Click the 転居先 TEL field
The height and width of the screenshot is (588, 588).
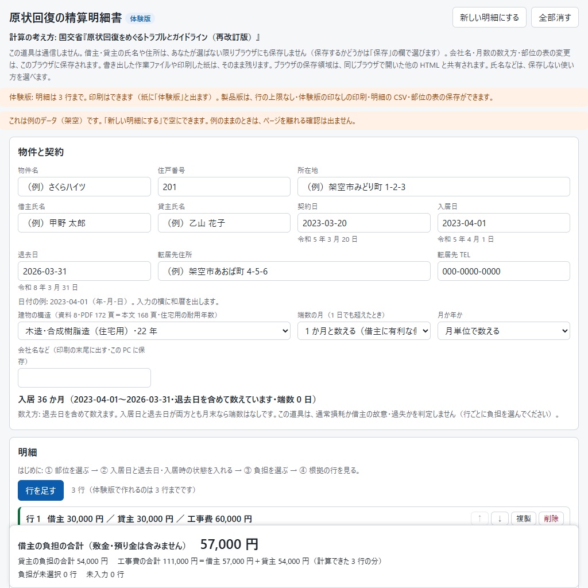(503, 271)
